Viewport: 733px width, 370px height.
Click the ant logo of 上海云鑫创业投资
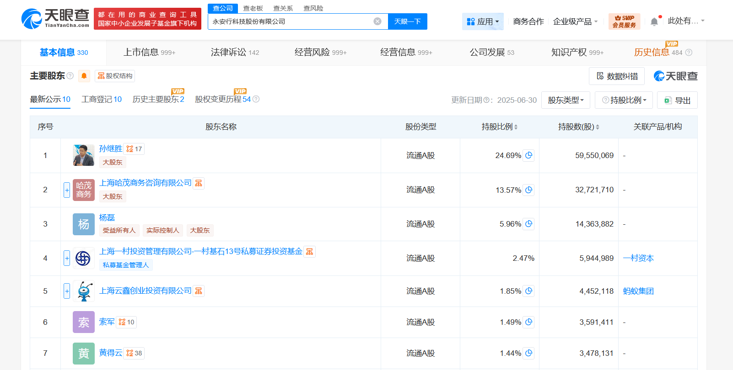[x=84, y=291]
